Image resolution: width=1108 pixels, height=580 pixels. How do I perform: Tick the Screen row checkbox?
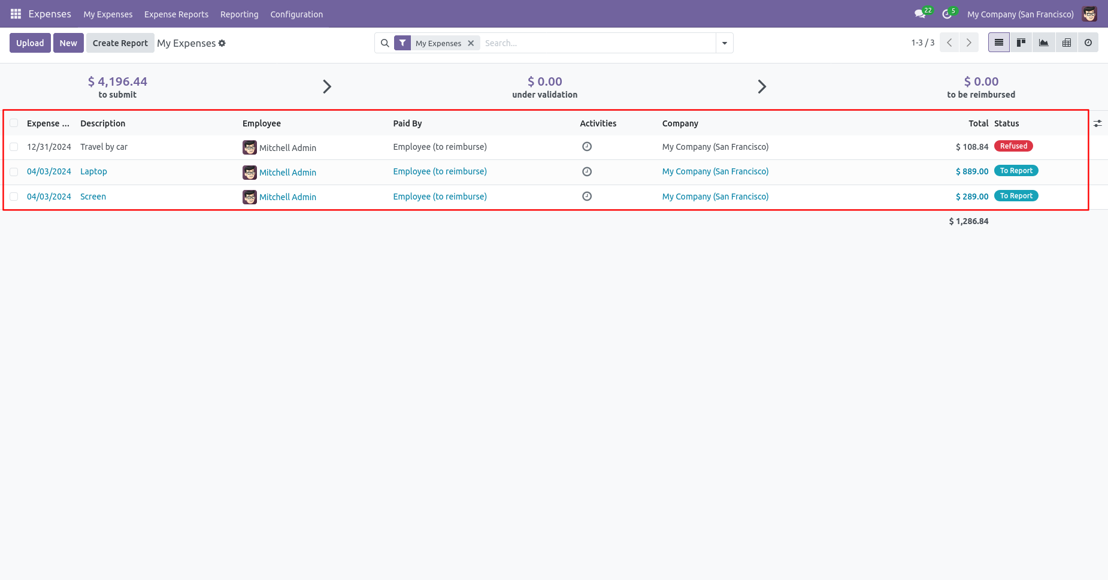(x=14, y=197)
